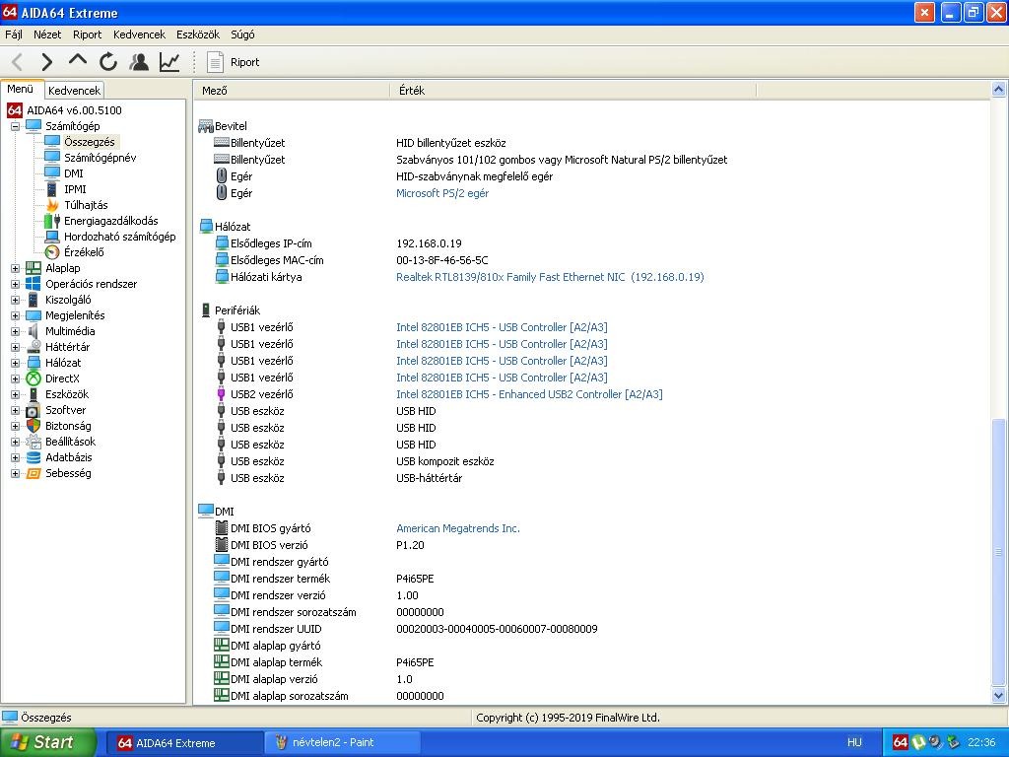Viewport: 1009px width, 757px height.
Task: Click the Hordozható számítógép laptop icon
Action: (x=53, y=237)
